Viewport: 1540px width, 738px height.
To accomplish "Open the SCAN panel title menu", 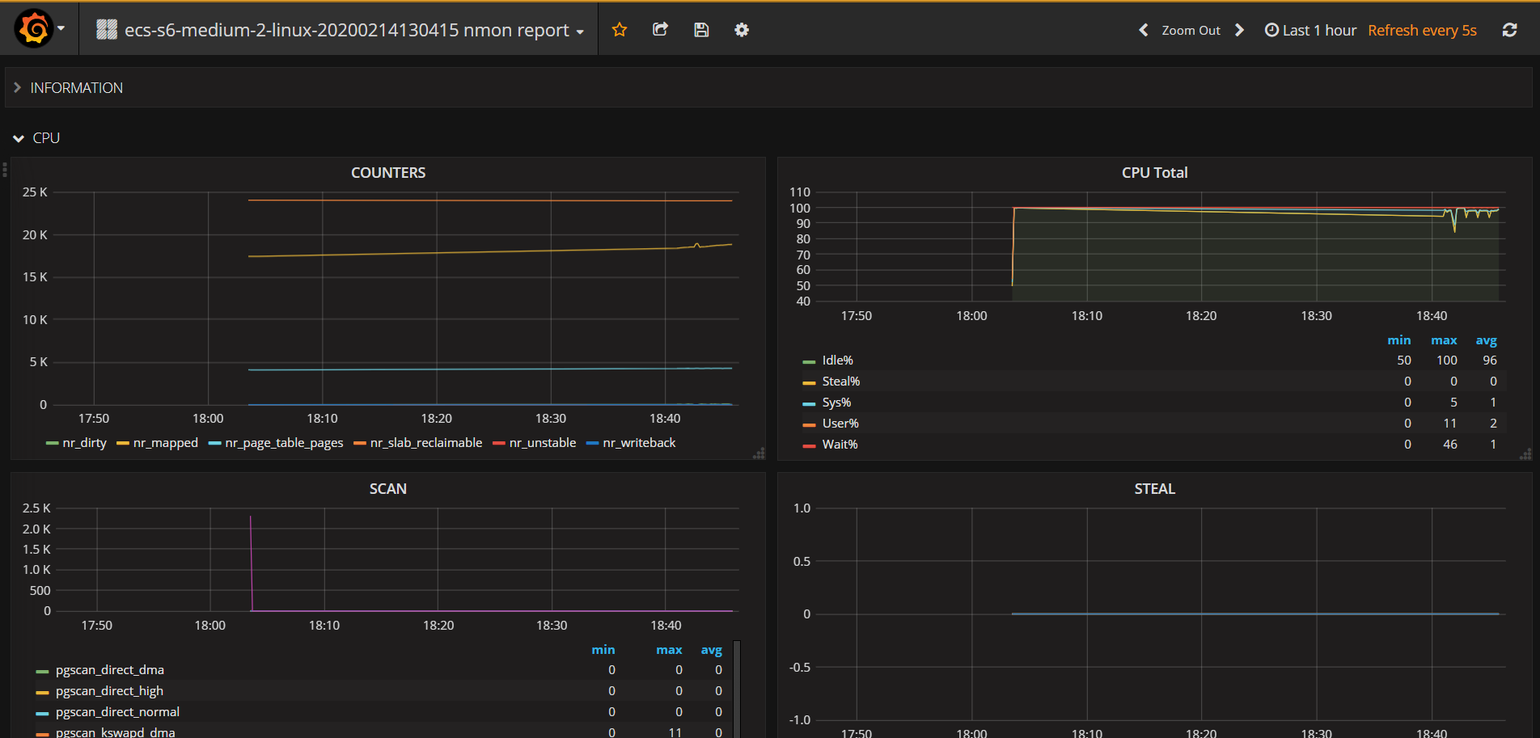I will click(x=388, y=488).
